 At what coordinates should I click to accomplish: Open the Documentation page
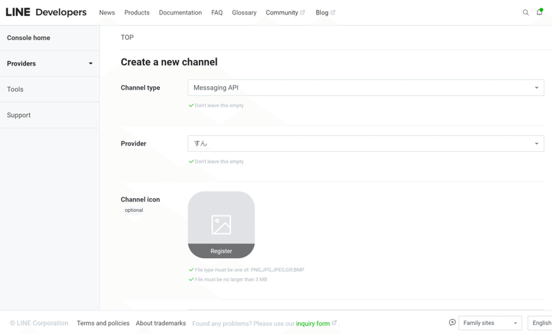pos(180,12)
